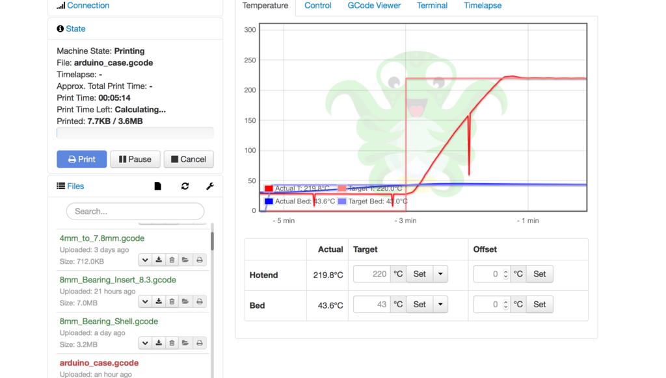Open the Bed Set dropdown arrow
Image resolution: width=666 pixels, height=378 pixels.
tap(440, 304)
